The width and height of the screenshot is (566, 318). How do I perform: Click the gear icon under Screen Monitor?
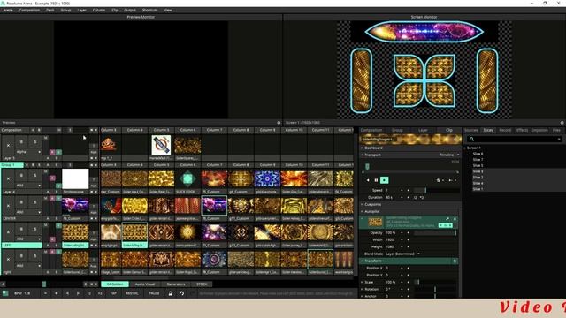click(562, 123)
